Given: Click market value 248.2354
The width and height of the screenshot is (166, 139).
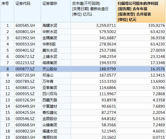Looking at the screenshot, I should click(x=107, y=57).
